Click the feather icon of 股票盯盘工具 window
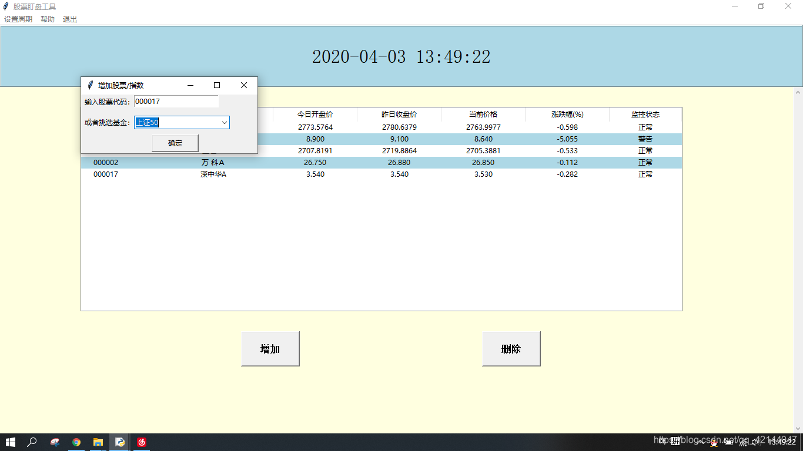803x451 pixels. click(x=6, y=6)
